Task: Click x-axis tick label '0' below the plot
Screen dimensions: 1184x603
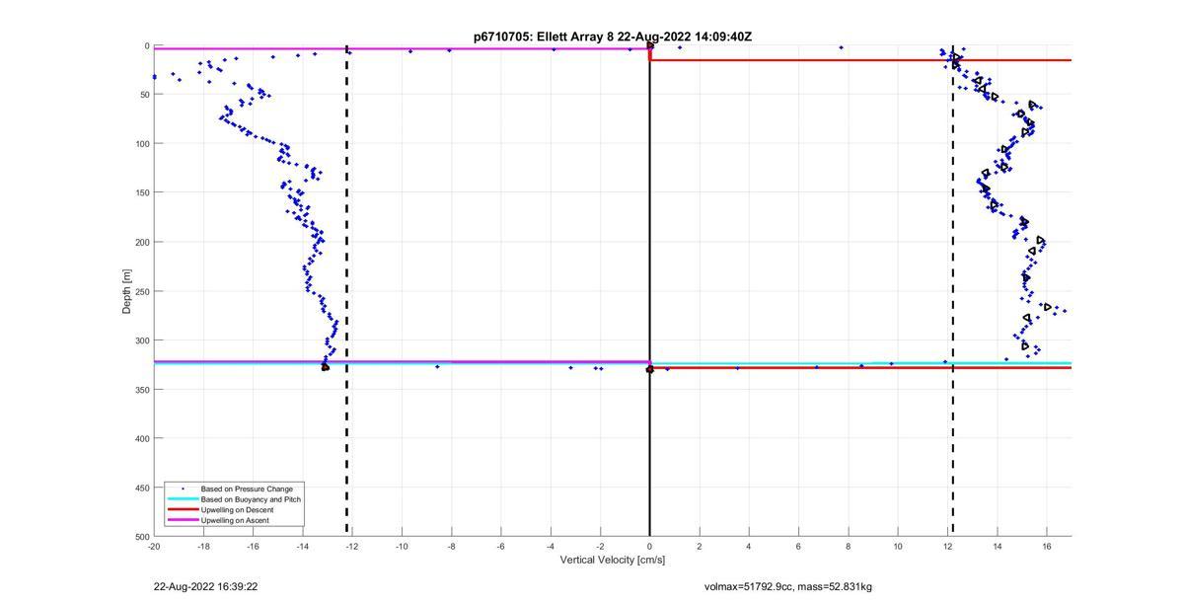Action: coord(649,546)
